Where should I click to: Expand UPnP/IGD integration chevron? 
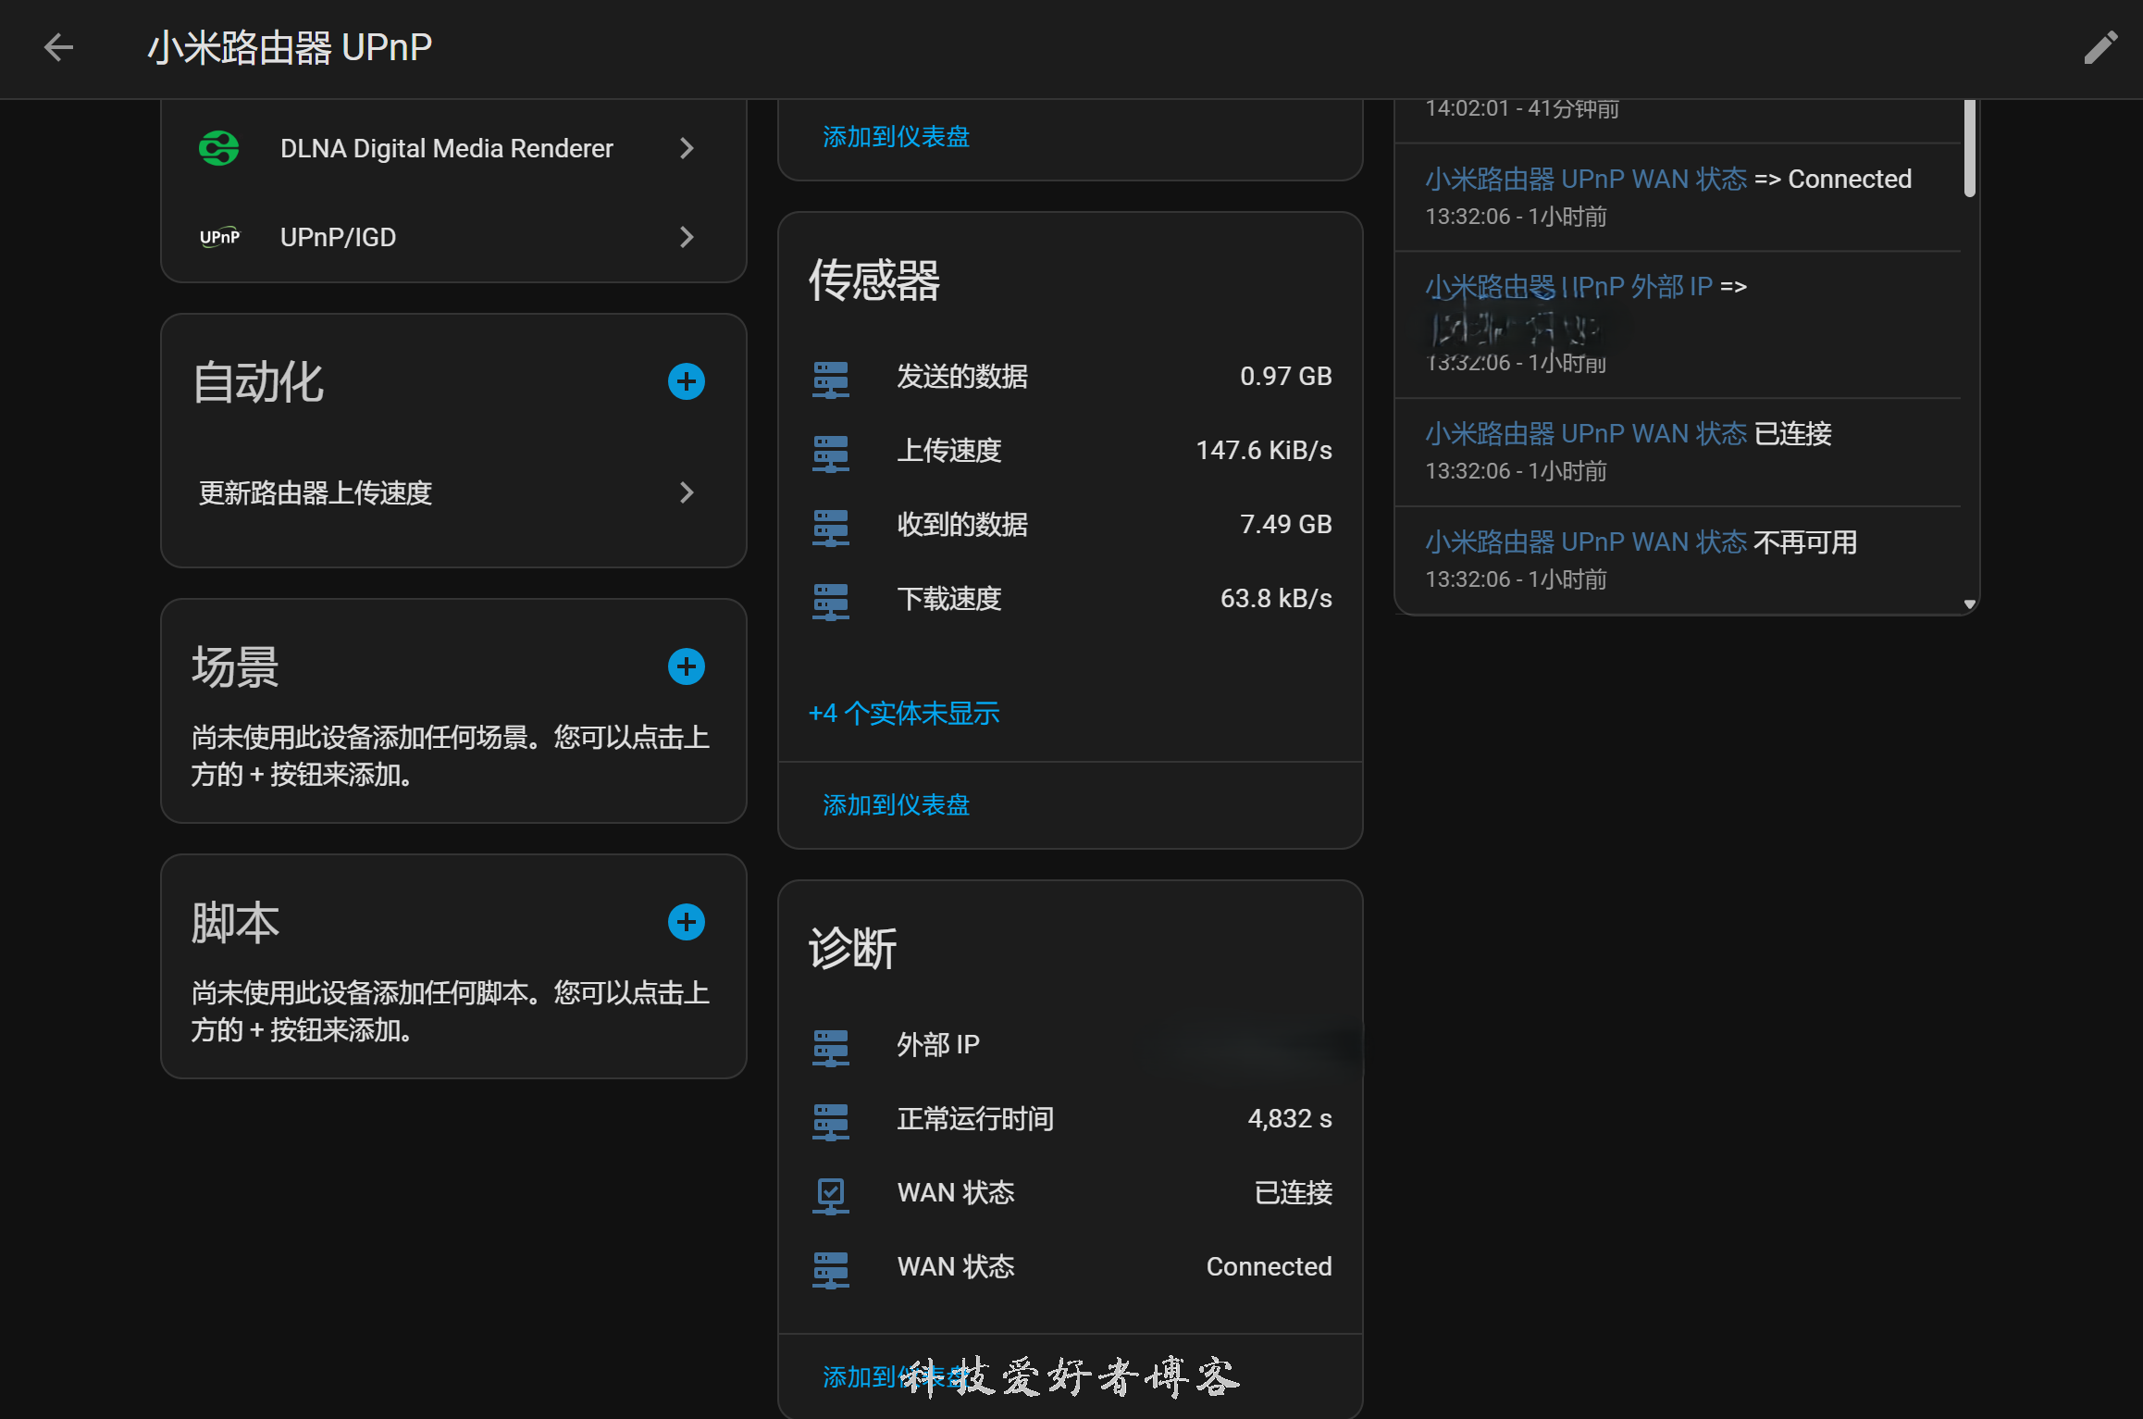[x=687, y=237]
